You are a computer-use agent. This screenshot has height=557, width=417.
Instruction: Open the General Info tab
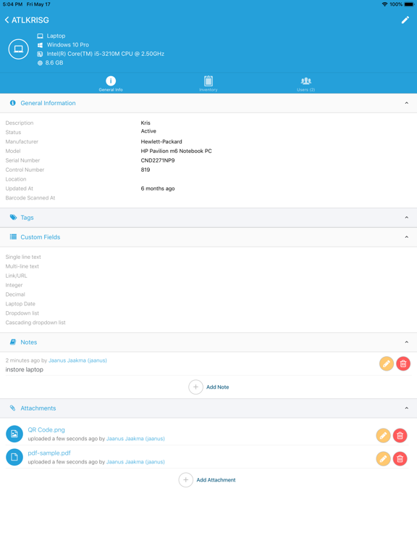[x=111, y=84]
